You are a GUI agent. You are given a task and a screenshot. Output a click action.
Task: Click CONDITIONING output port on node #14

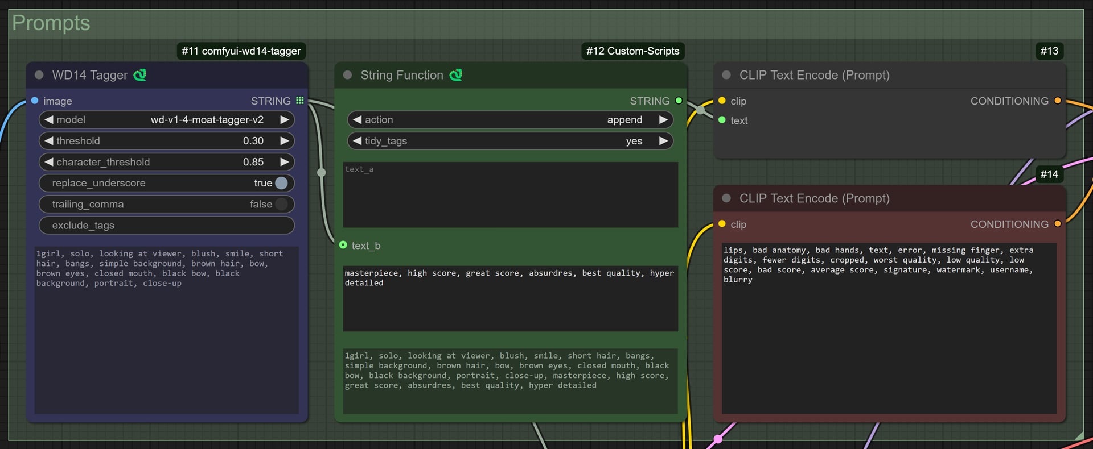tap(1058, 224)
